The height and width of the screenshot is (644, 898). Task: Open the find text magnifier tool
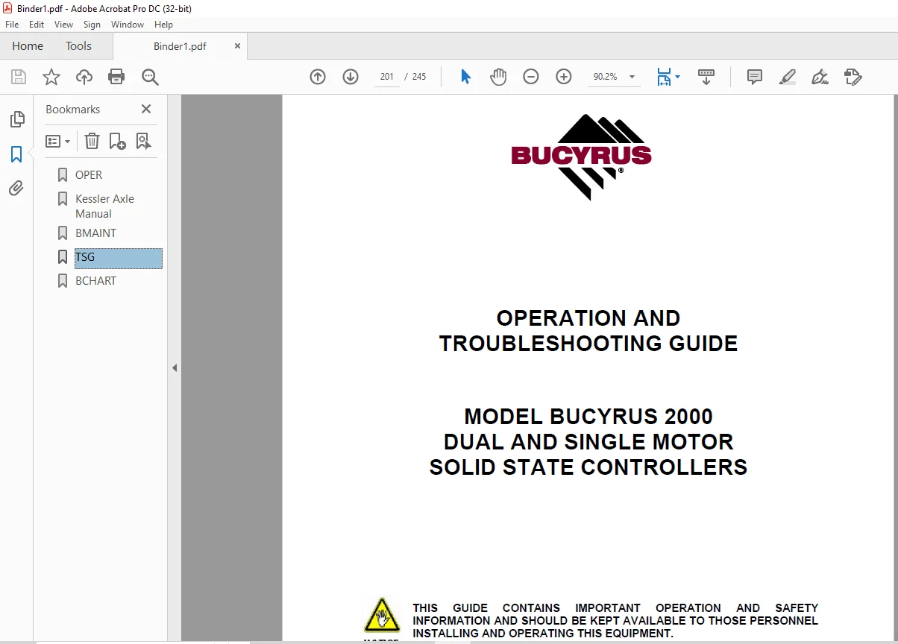[x=150, y=77]
